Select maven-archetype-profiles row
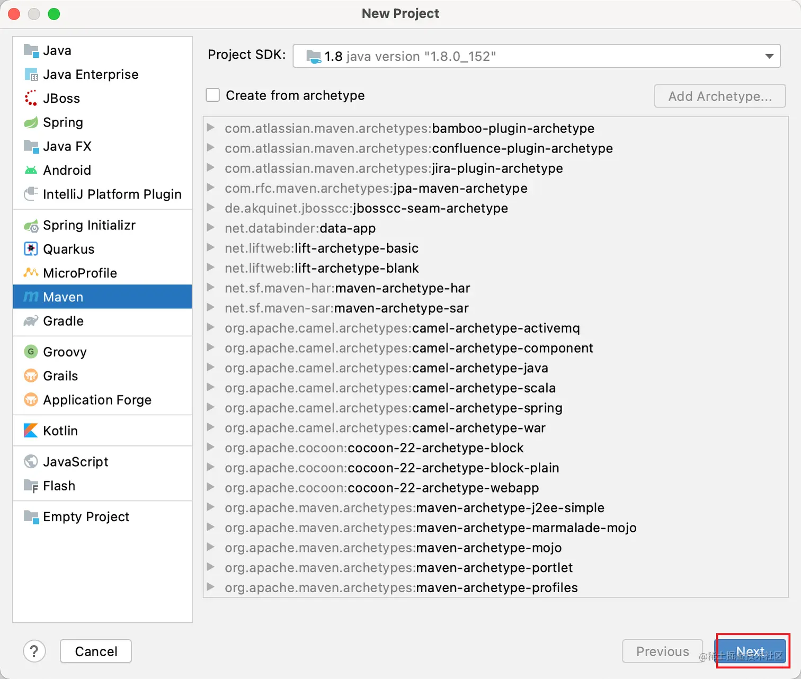The image size is (801, 679). coord(496,588)
